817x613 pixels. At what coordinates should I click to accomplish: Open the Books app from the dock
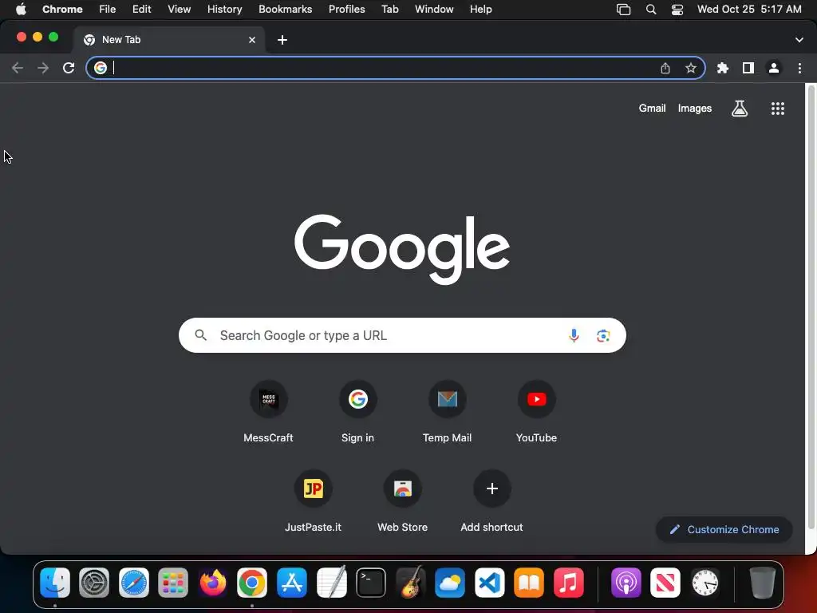coord(529,583)
